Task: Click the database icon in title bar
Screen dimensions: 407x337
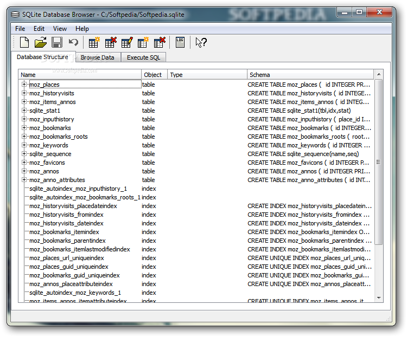Action: pos(15,14)
